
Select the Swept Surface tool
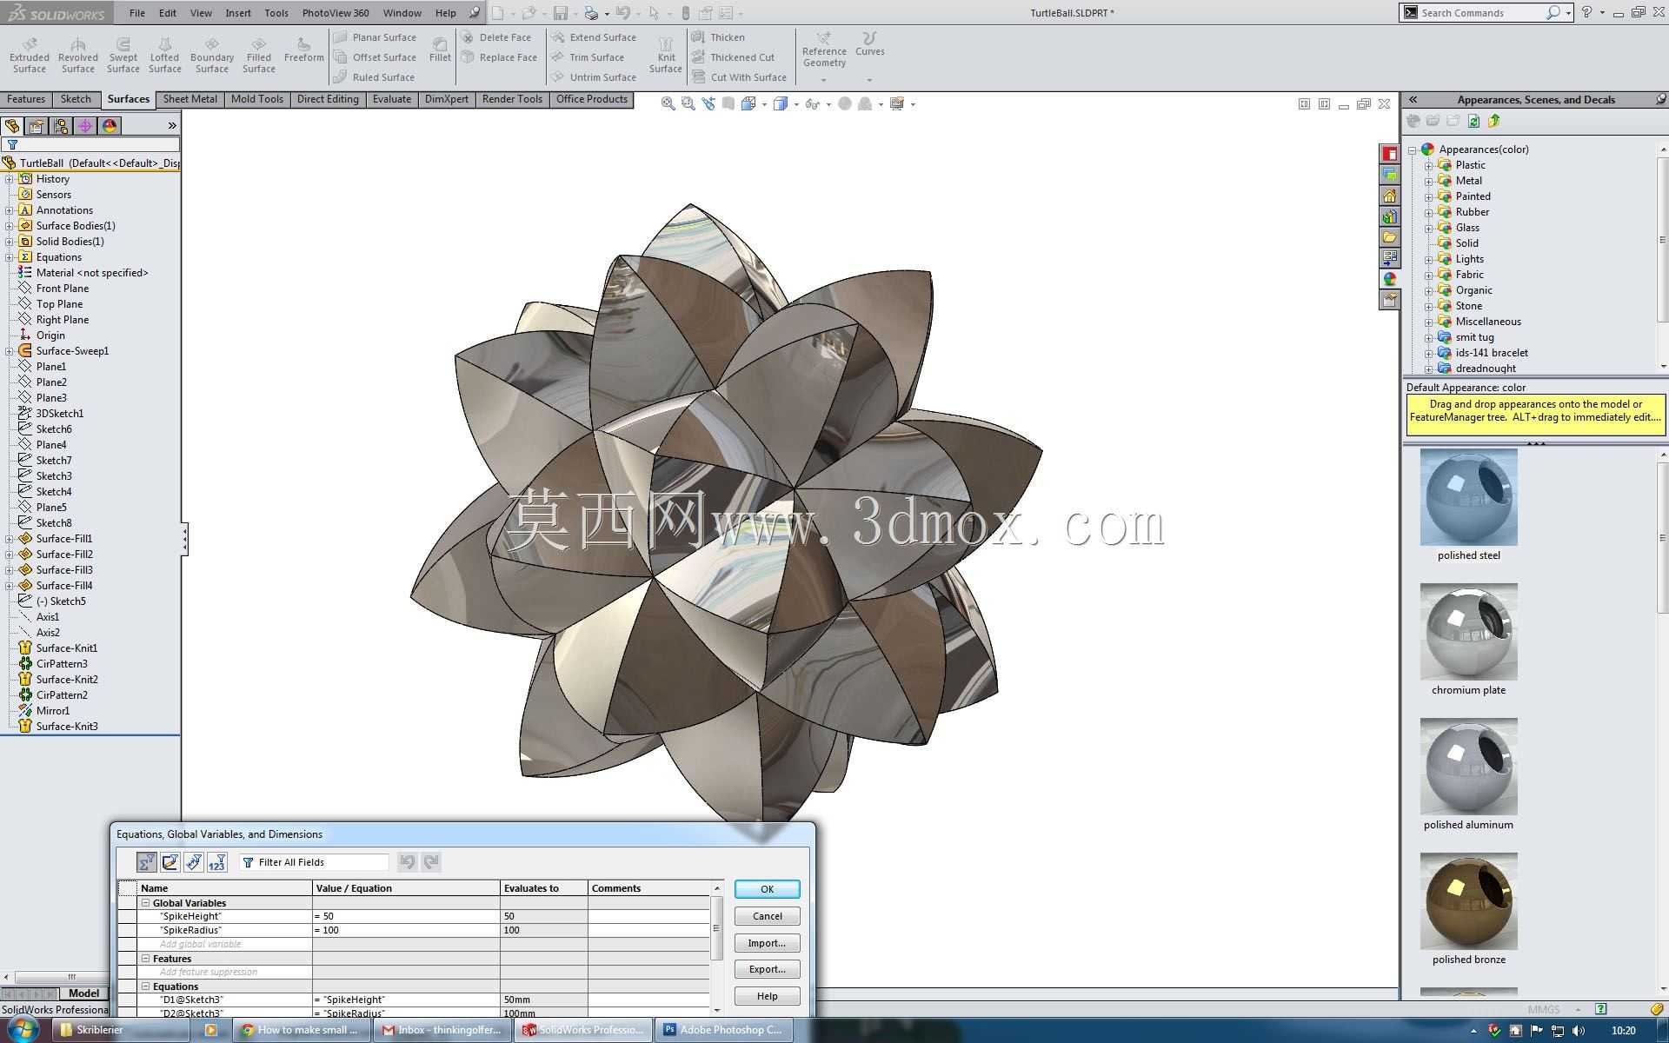(x=123, y=55)
